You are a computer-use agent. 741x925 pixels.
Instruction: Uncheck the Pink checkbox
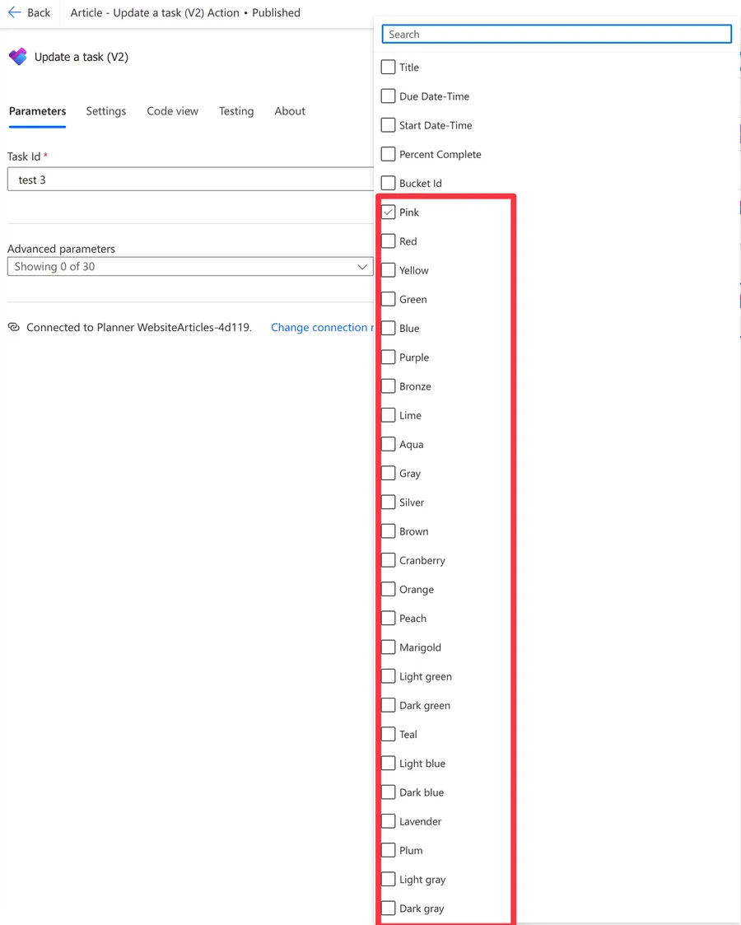(389, 213)
